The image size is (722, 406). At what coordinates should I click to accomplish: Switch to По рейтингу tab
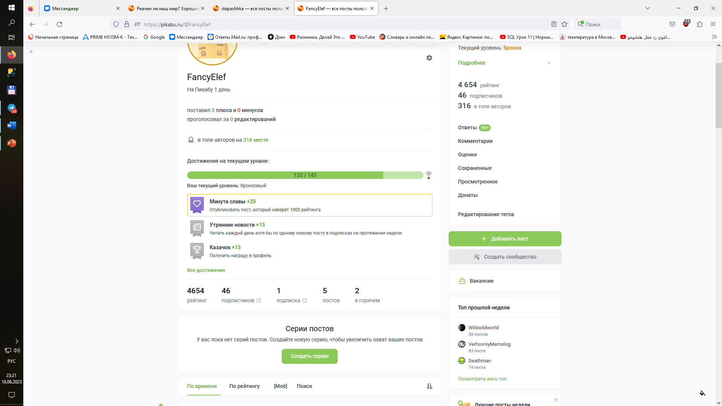244,386
